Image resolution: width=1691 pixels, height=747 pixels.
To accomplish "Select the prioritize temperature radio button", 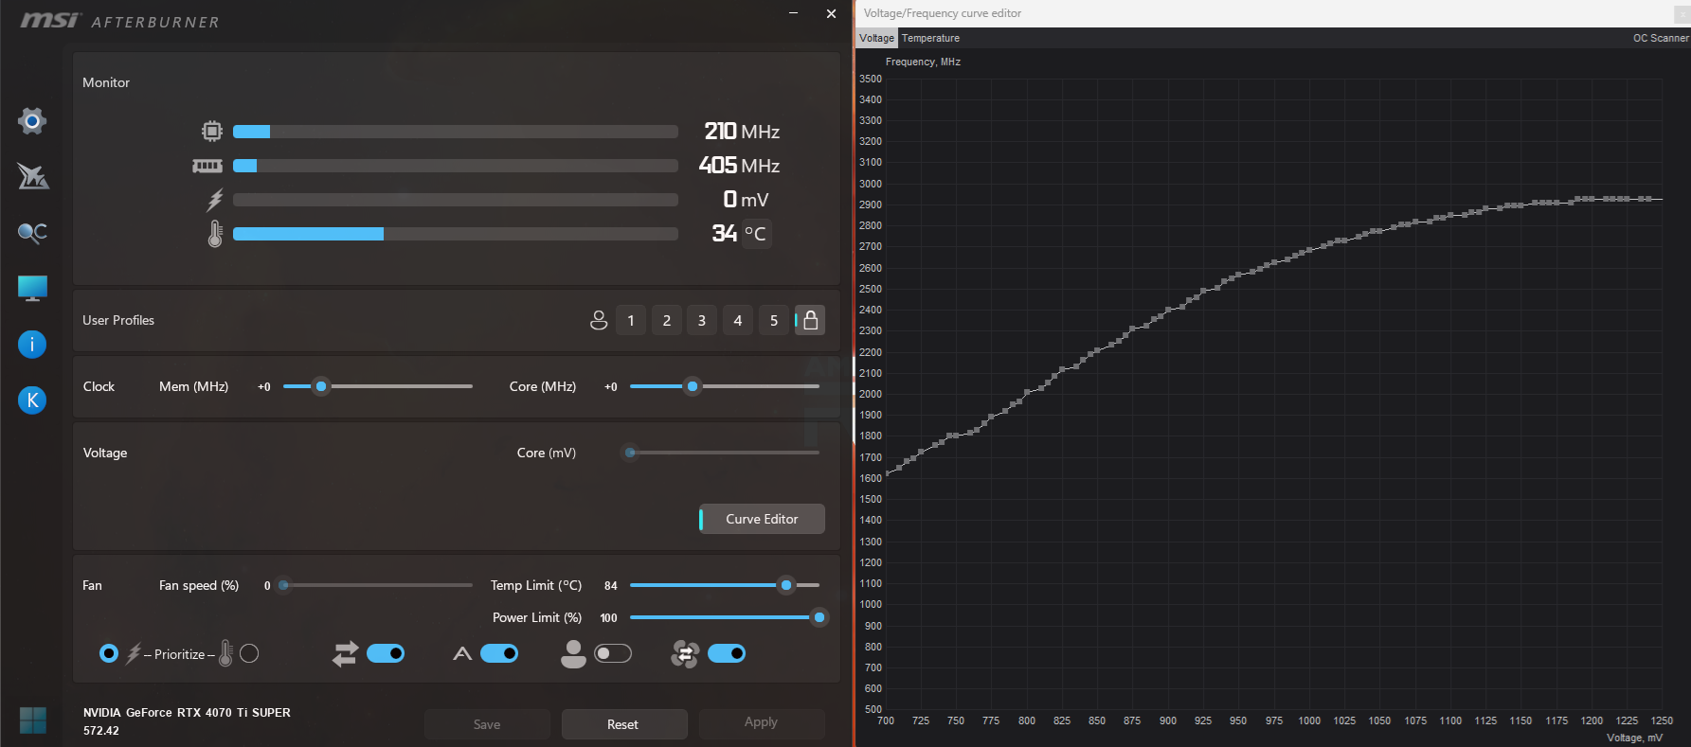I will coord(249,653).
